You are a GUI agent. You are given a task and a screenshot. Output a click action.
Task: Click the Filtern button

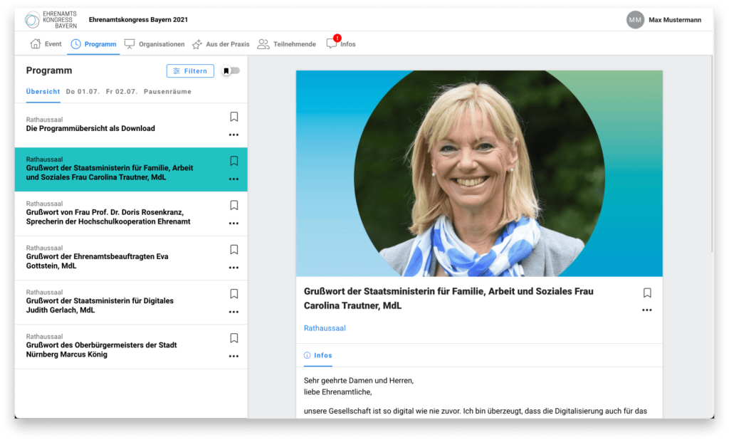pos(189,70)
